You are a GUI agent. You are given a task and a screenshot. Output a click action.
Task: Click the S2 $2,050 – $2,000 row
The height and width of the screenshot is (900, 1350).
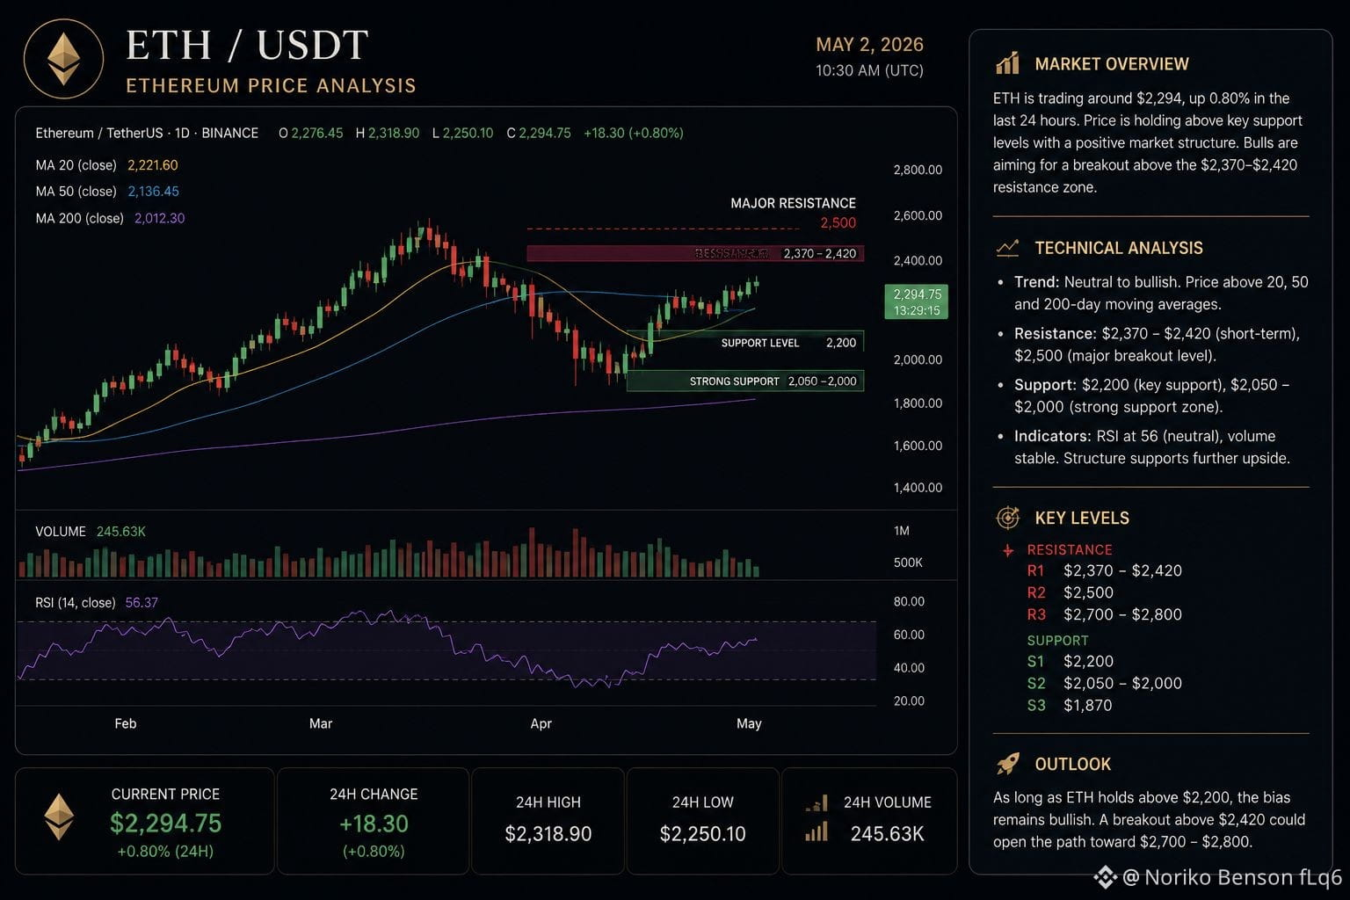[1105, 683]
